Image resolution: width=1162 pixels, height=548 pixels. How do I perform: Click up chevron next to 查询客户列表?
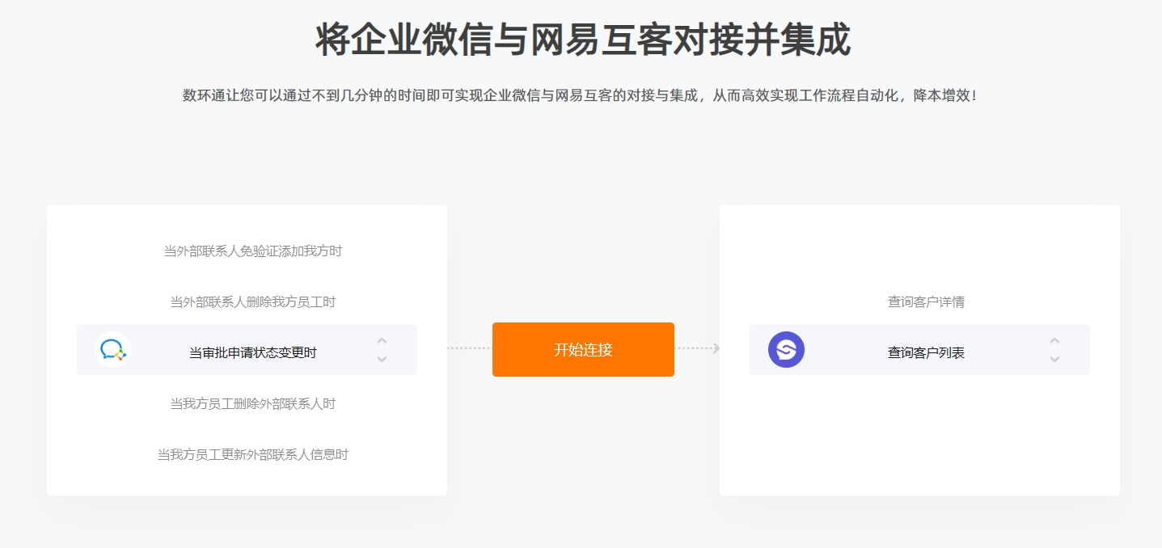[x=1054, y=340]
